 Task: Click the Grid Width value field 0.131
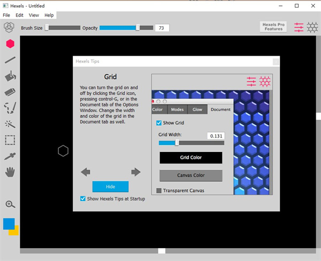(216, 136)
